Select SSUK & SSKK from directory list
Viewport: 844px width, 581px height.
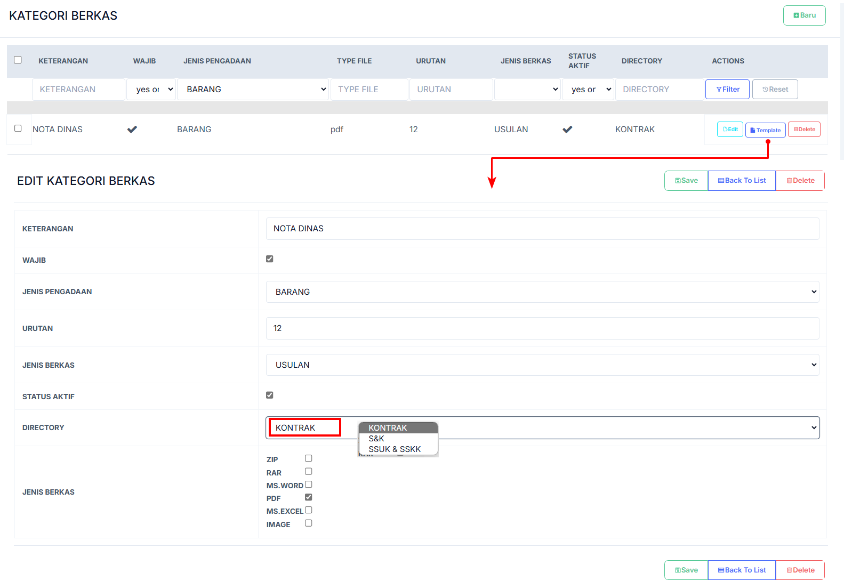point(395,449)
